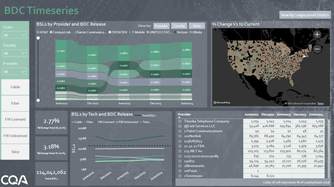This screenshot has height=187, width=334.
Task: Select the Cable technology filter
Action: pyautogui.click(x=15, y=87)
